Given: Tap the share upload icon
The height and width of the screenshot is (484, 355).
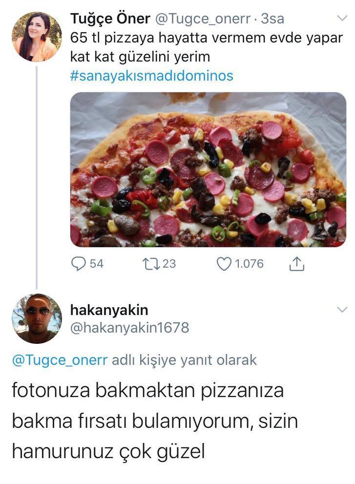Looking at the screenshot, I should tap(297, 264).
